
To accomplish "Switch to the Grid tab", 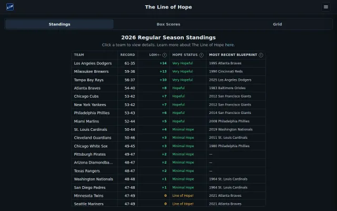I will click(277, 24).
